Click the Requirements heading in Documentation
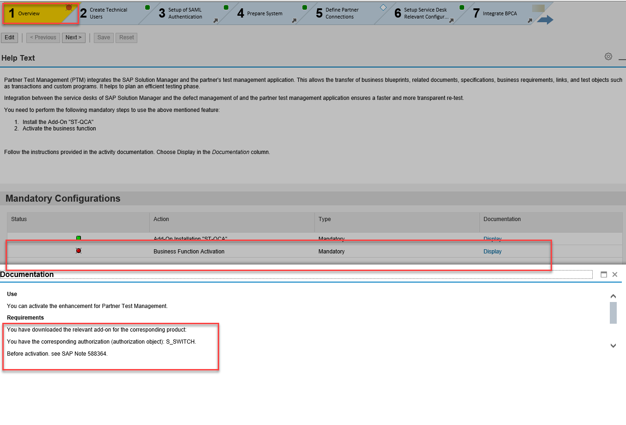Viewport: 626px width, 425px height. point(25,318)
